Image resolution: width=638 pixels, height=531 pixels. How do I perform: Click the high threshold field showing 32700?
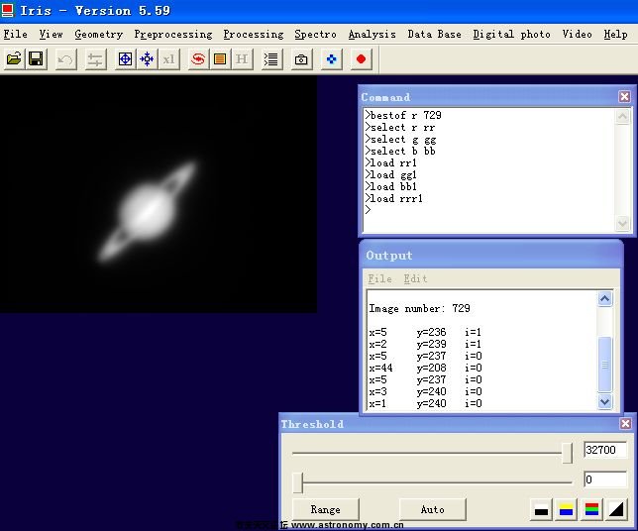(605, 450)
